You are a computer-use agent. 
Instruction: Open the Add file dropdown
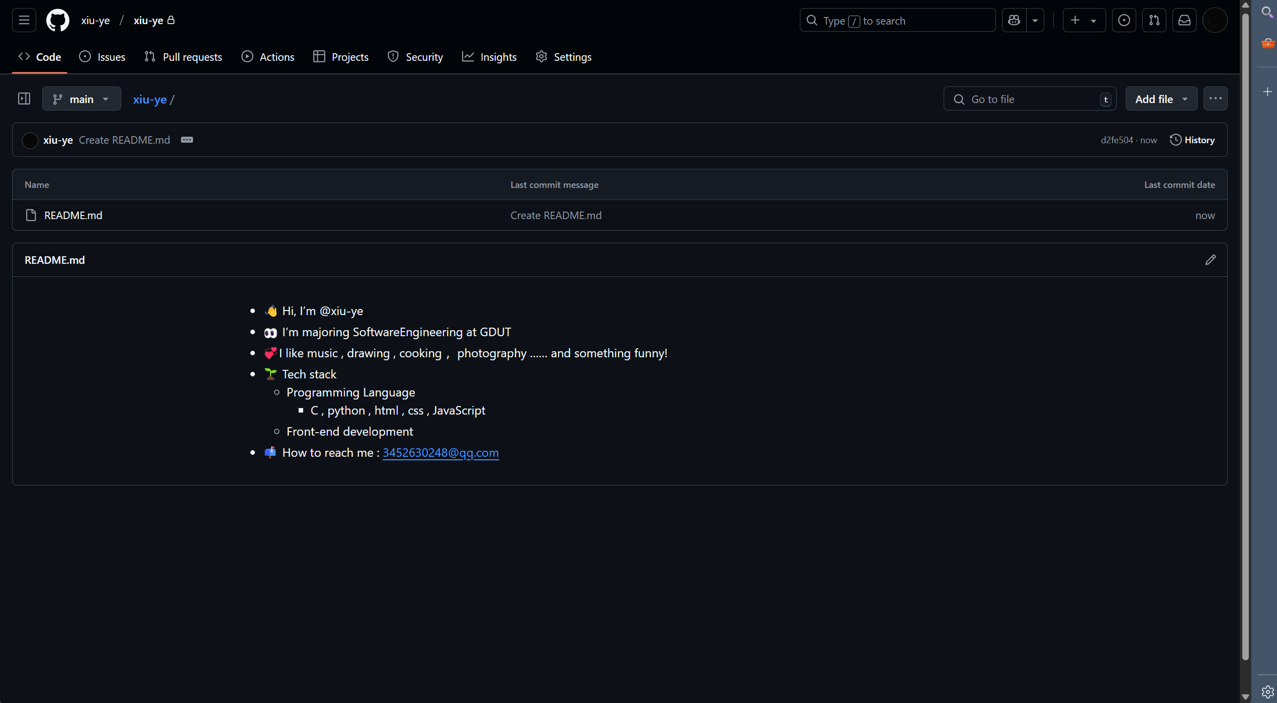[x=1161, y=99]
